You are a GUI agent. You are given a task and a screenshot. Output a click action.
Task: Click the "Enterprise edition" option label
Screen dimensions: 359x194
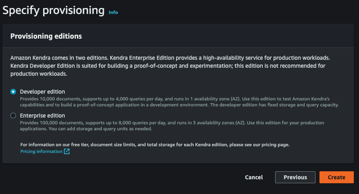[42, 116]
